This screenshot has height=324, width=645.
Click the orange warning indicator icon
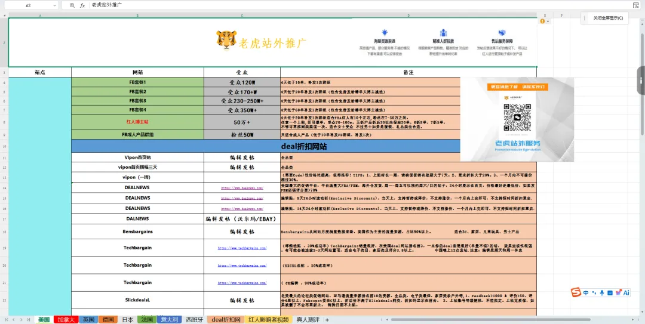(x=542, y=21)
